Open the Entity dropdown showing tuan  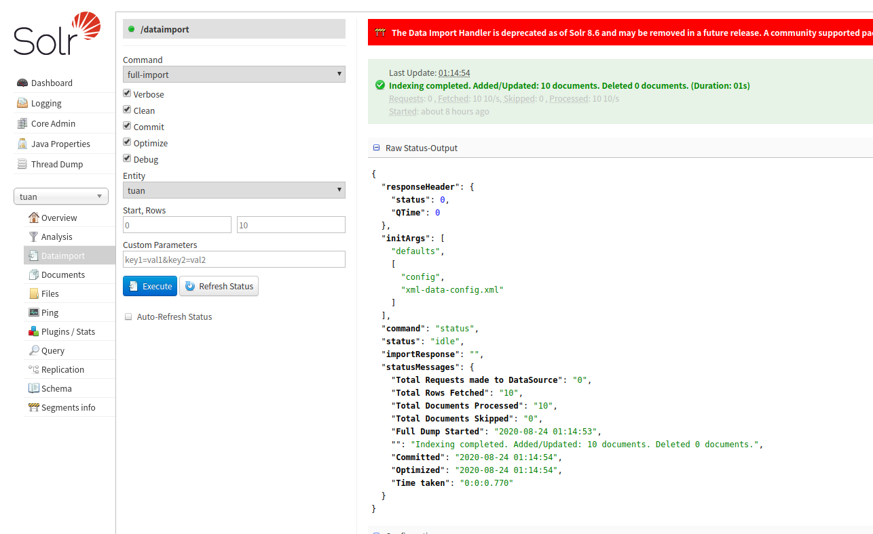234,190
